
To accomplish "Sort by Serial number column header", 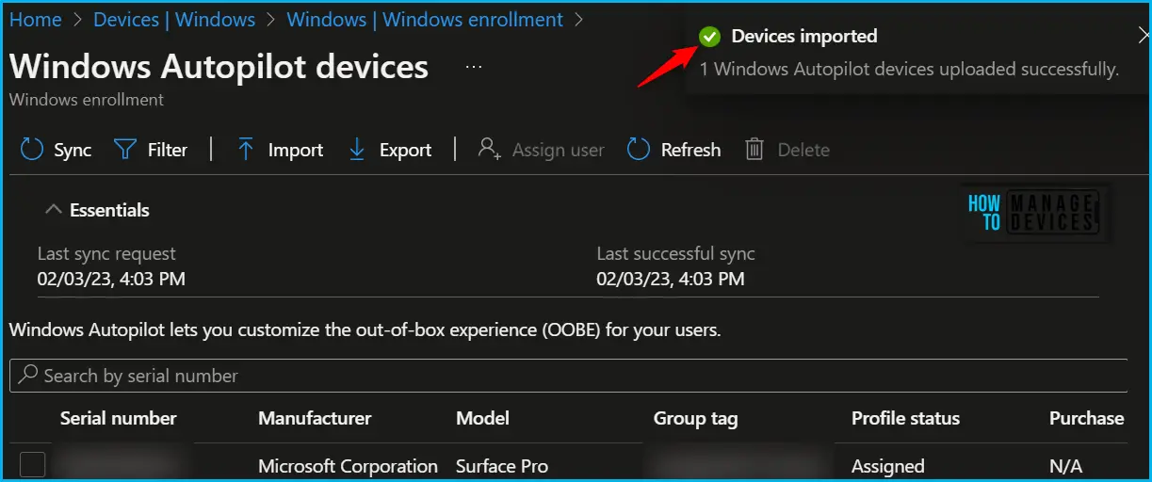I will (119, 418).
